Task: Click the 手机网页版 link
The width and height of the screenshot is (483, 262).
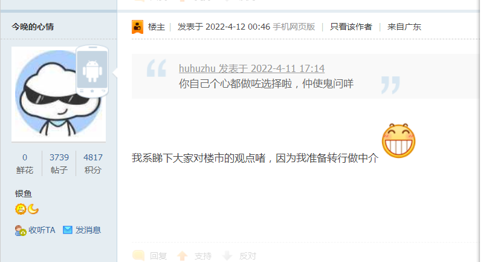Action: tap(294, 27)
